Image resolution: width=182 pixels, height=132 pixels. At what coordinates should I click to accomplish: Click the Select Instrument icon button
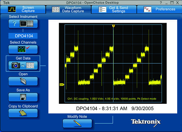pyautogui.click(x=23, y=24)
